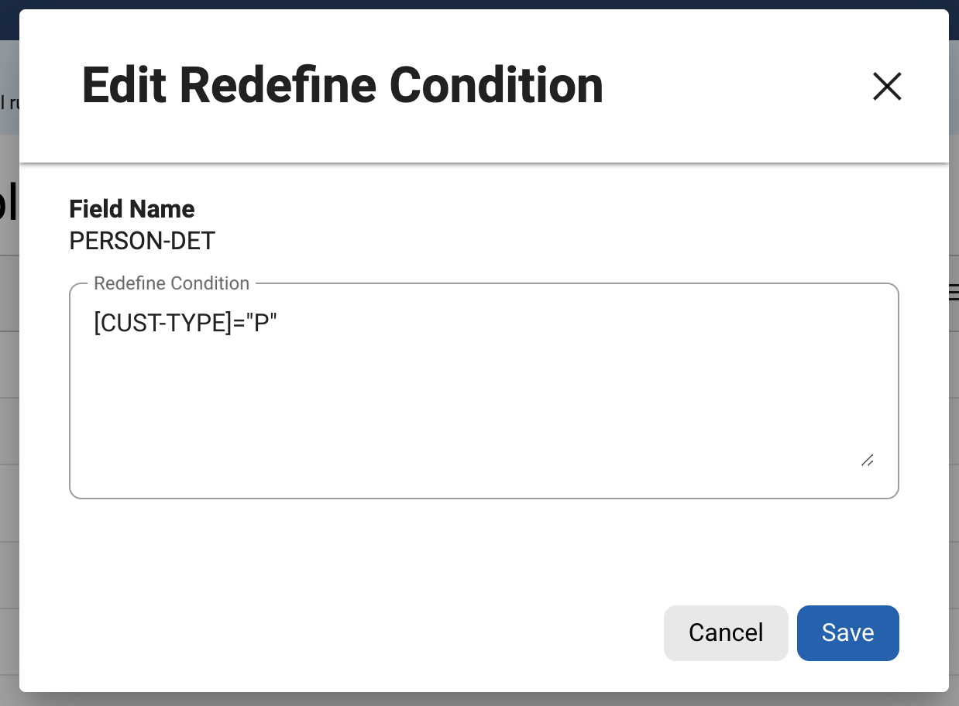The width and height of the screenshot is (959, 706).
Task: Place cursor after the "P" value
Action: pyautogui.click(x=278, y=324)
